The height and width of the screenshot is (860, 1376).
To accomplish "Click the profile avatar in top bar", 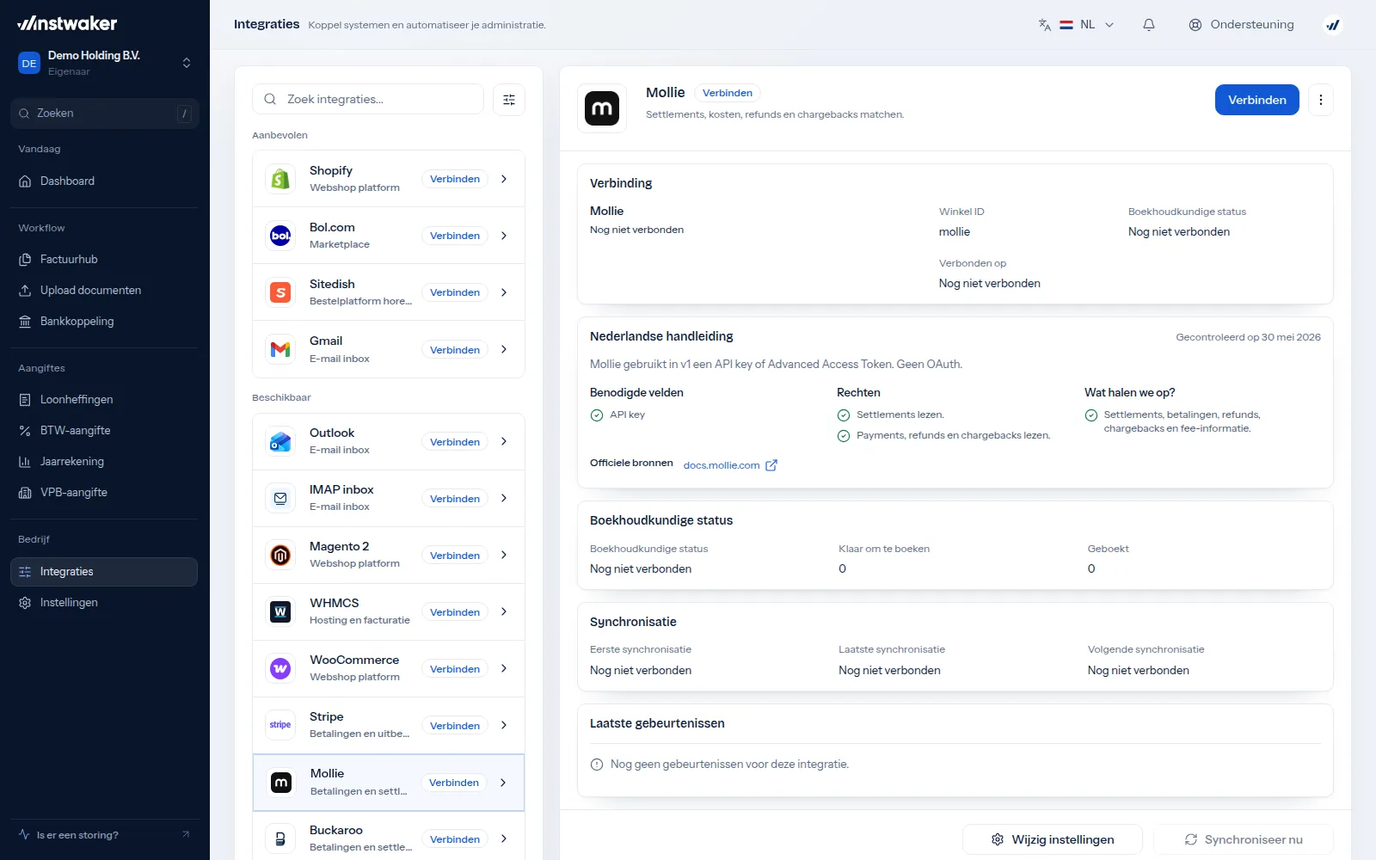I will 1333,25.
